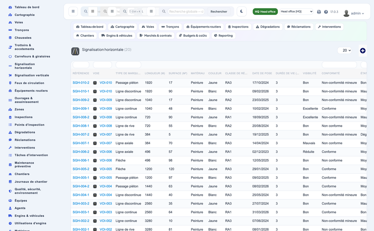Click the filter box above the TYPE DE MARQU… column
This screenshot has width=374, height=231.
pos(128,65)
